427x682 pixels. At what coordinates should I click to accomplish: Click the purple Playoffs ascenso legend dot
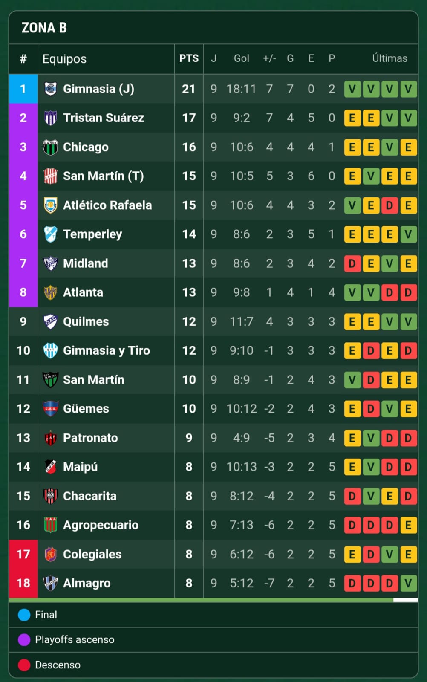(24, 639)
